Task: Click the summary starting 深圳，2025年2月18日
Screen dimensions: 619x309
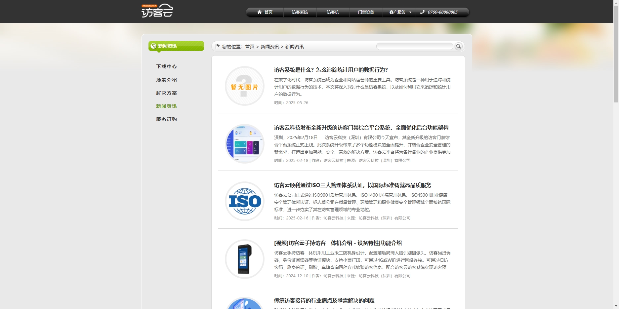Action: coord(362,145)
